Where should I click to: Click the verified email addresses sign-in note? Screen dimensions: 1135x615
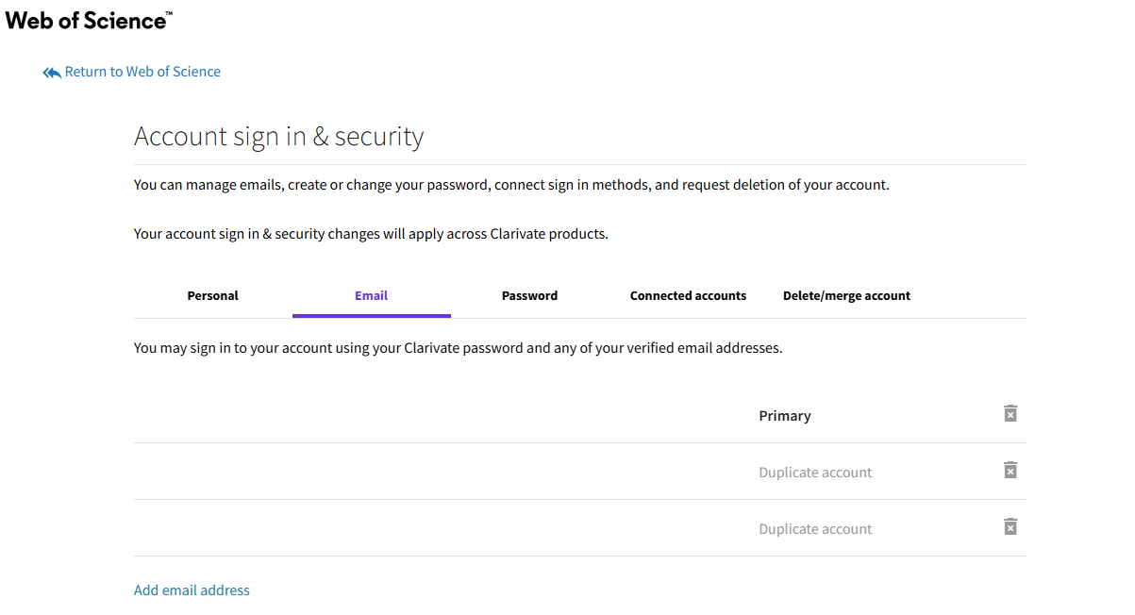pos(458,348)
